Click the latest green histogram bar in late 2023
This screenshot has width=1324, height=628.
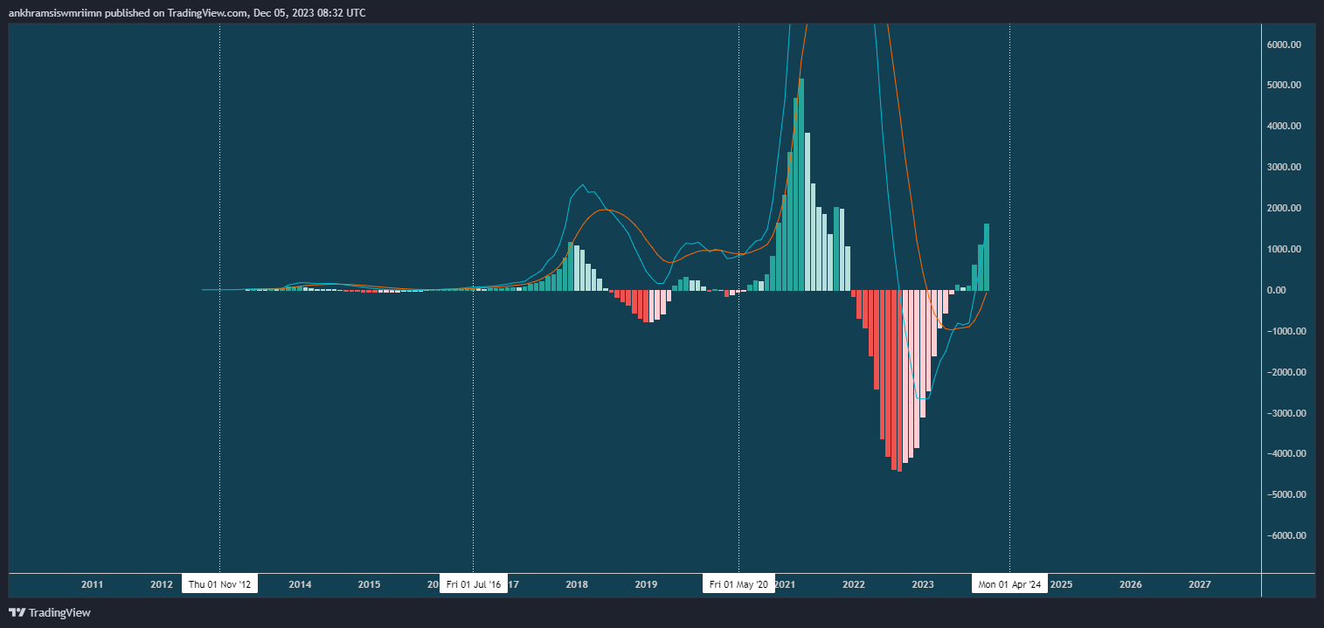click(987, 257)
